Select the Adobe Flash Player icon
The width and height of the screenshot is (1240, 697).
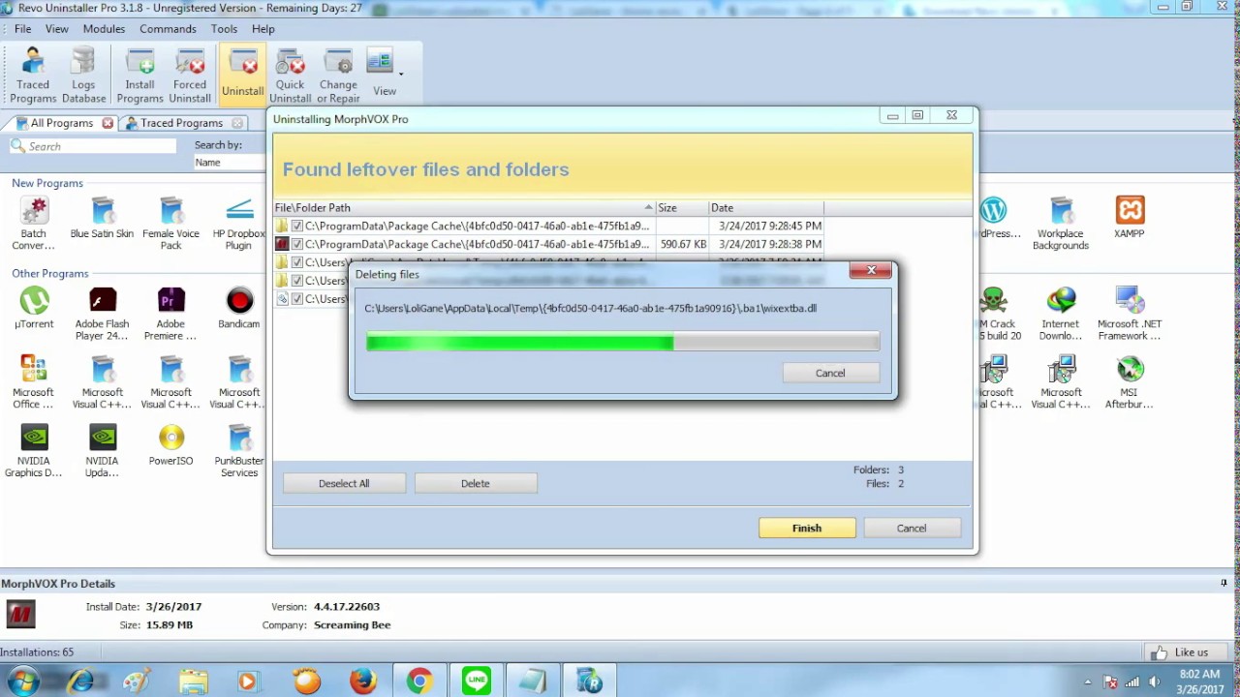[x=102, y=314]
